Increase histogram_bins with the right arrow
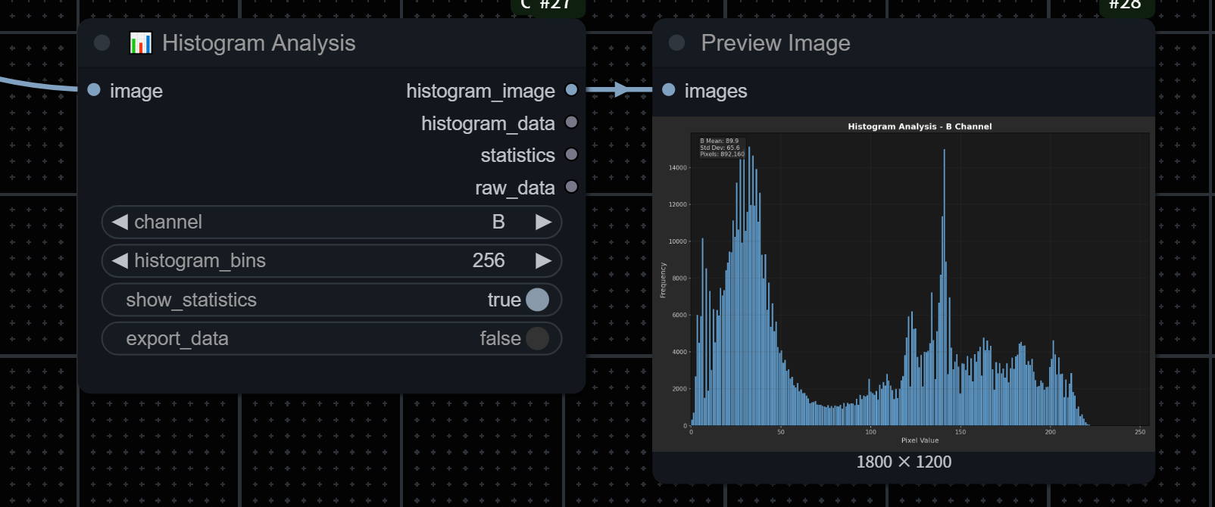Image resolution: width=1215 pixels, height=507 pixels. (x=543, y=260)
